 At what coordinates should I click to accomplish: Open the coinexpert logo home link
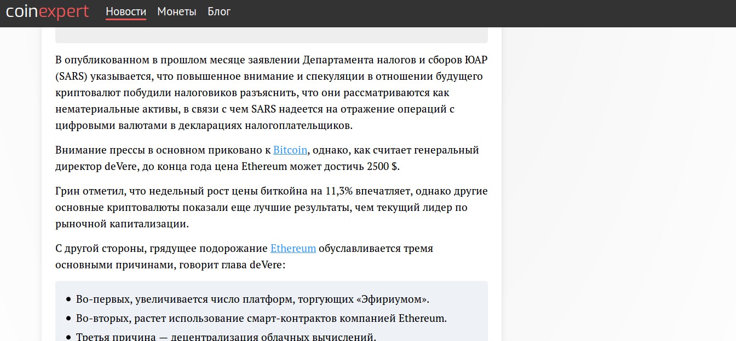pos(48,11)
